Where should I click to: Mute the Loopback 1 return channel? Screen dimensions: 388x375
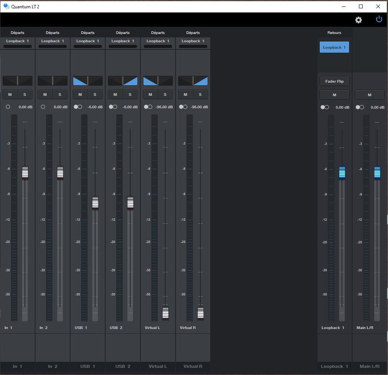pos(334,95)
